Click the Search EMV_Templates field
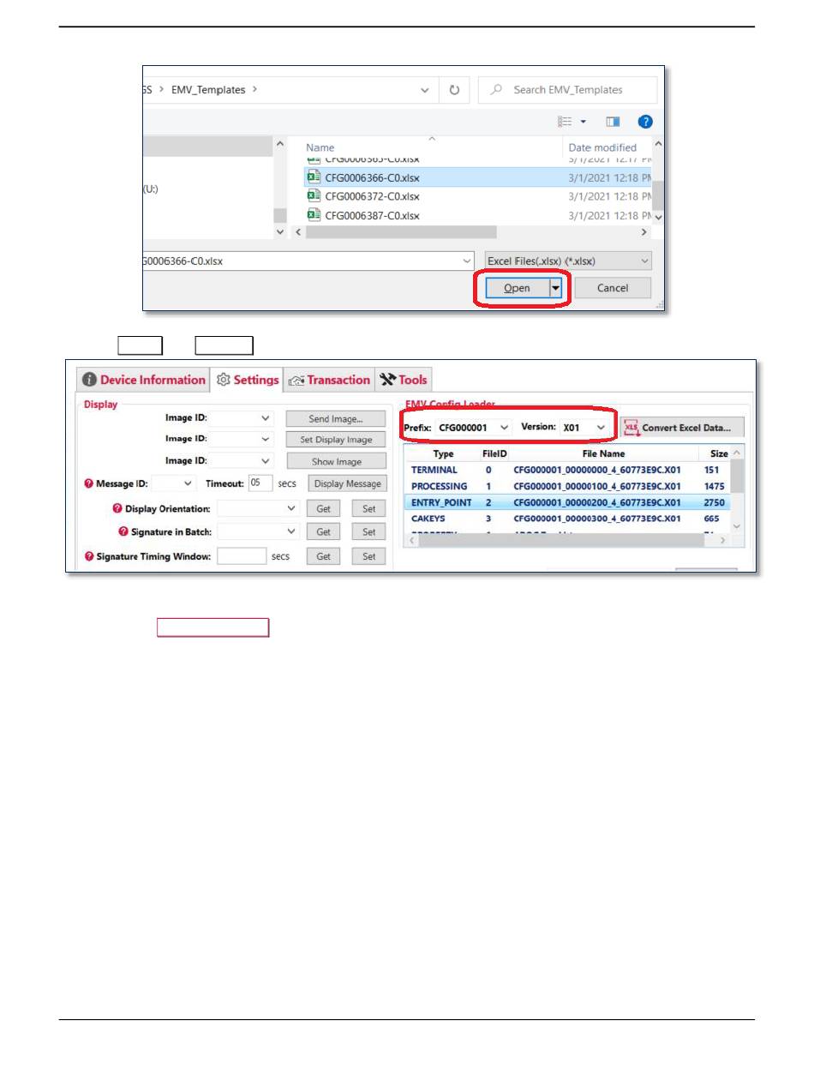Viewport: 814px width, 1080px height. [x=568, y=90]
